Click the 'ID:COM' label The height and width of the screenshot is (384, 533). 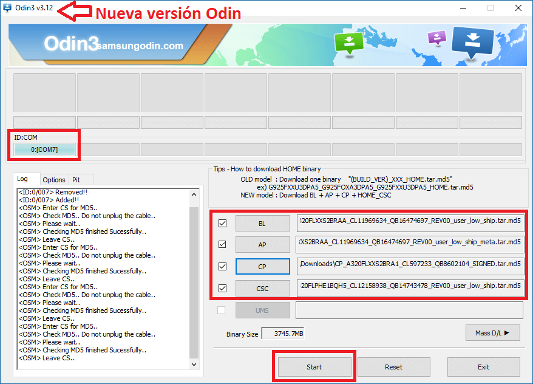pyautogui.click(x=26, y=137)
